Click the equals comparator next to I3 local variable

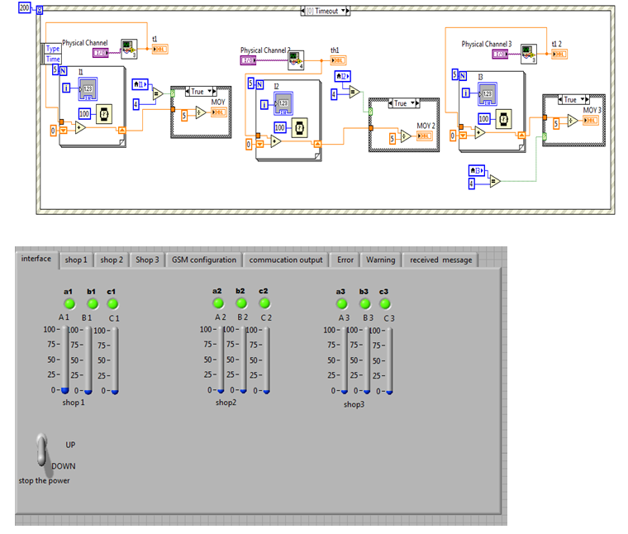pyautogui.click(x=495, y=182)
